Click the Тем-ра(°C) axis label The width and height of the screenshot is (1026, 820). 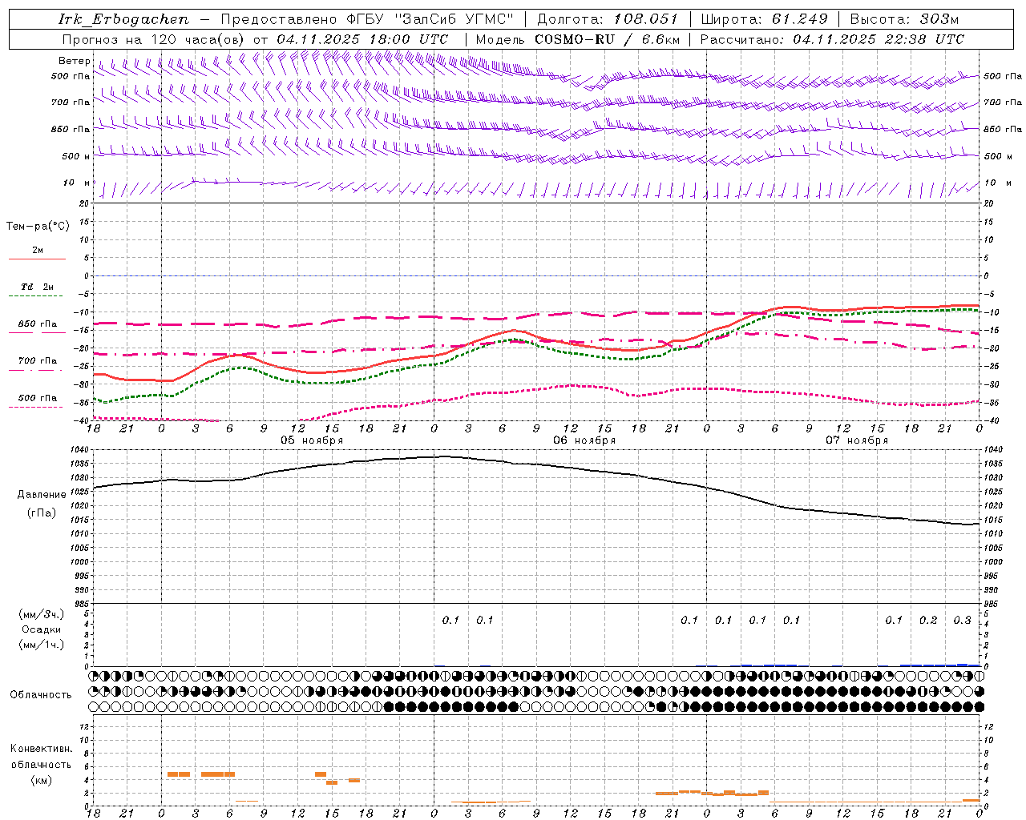pos(37,227)
